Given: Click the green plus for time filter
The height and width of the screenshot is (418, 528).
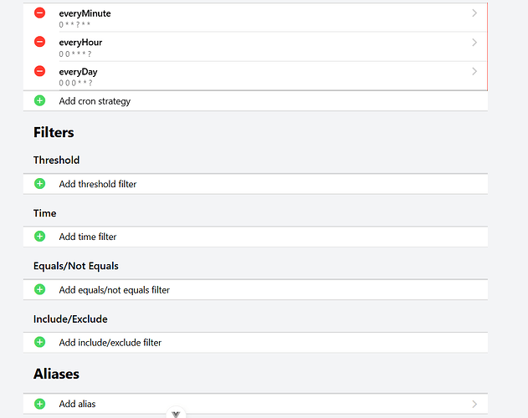Looking at the screenshot, I should pos(39,237).
